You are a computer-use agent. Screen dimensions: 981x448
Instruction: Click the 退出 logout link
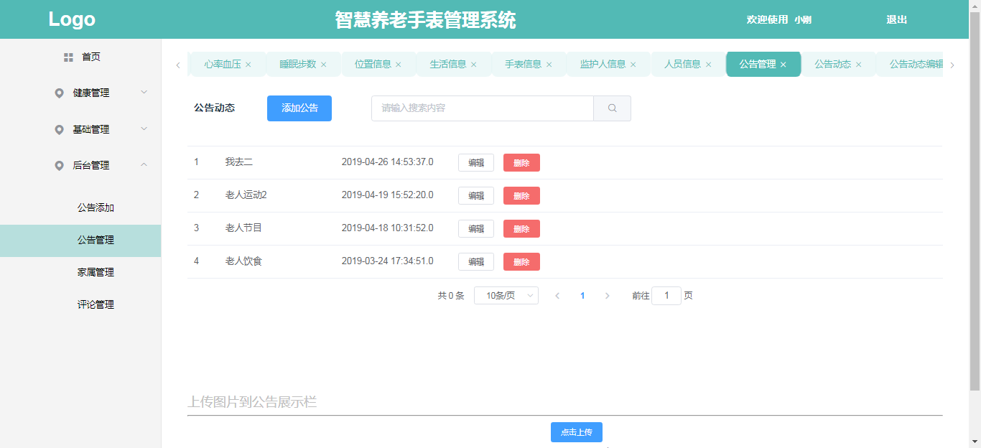point(896,19)
